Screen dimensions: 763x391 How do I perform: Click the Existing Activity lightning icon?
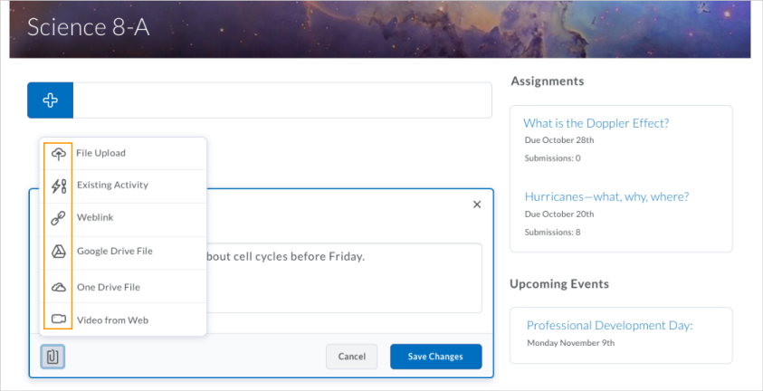pyautogui.click(x=59, y=186)
